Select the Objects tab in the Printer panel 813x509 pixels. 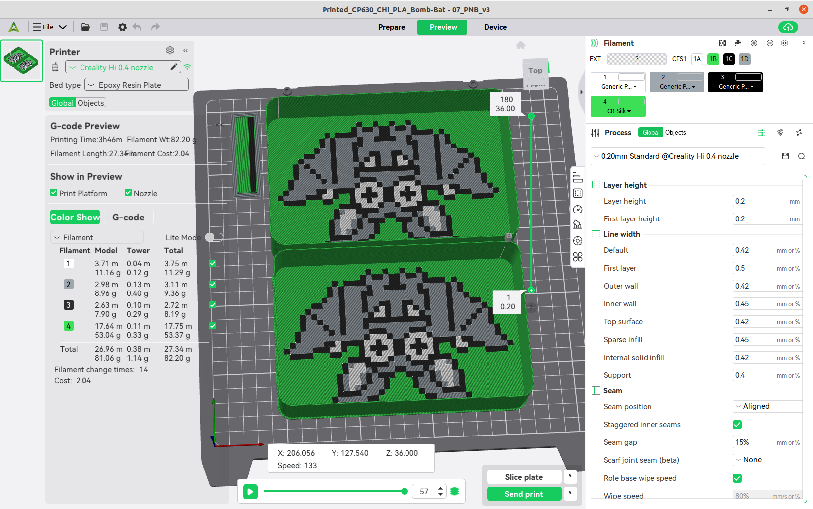tap(91, 103)
